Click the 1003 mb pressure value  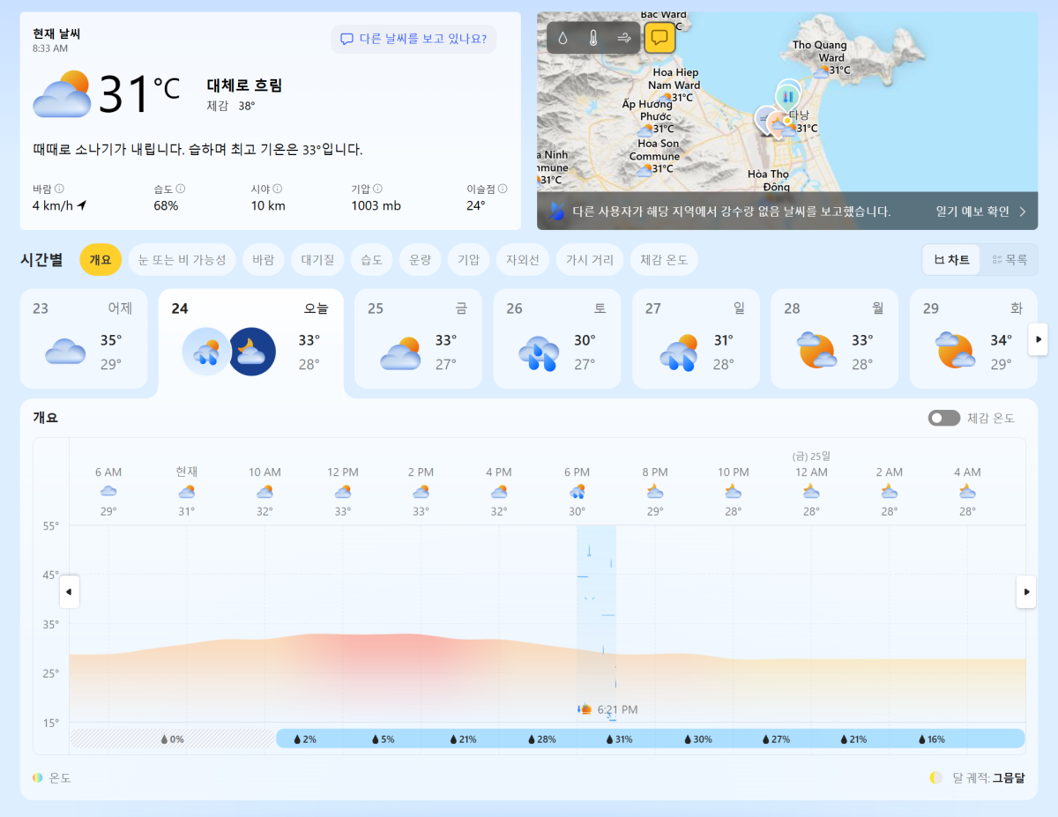tap(376, 205)
